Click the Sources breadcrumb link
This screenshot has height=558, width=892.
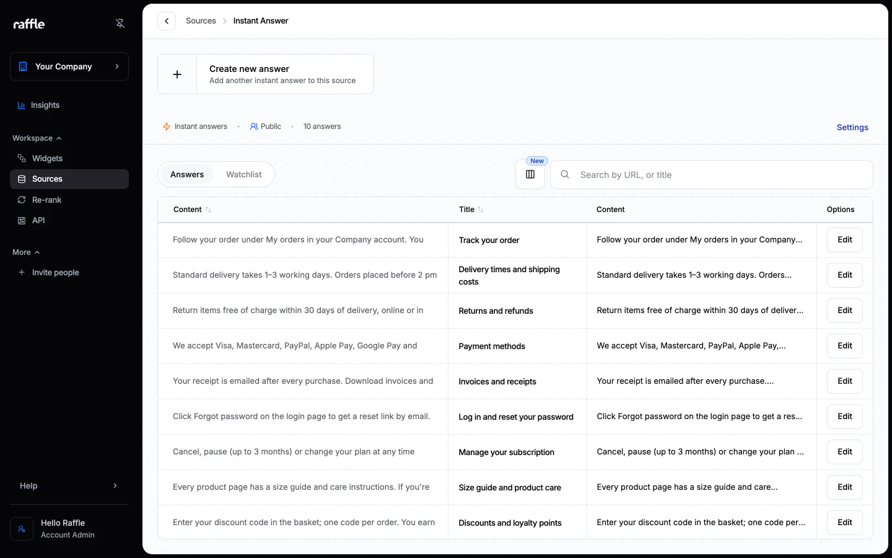coord(201,21)
